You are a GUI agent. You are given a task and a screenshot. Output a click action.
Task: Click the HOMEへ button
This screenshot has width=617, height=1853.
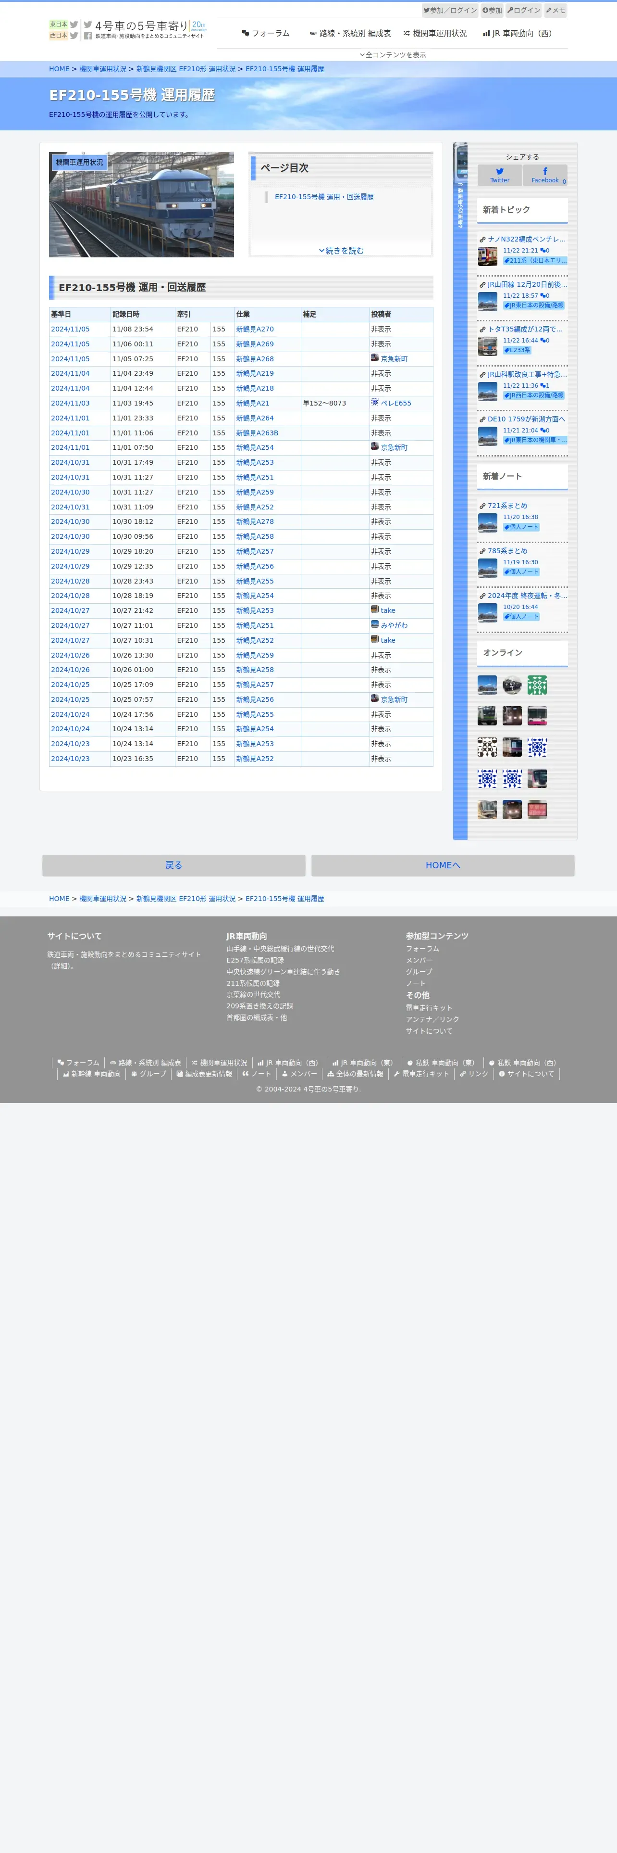[x=443, y=865]
